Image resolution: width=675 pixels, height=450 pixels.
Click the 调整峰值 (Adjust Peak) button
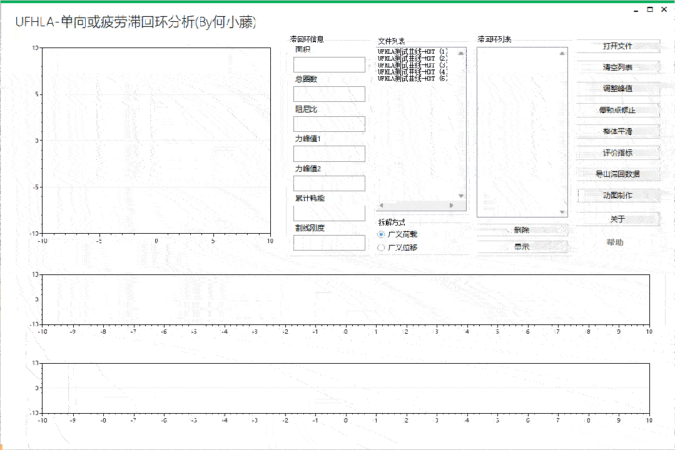point(619,89)
